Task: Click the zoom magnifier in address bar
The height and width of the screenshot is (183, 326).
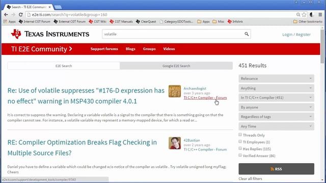Action: coord(298,15)
